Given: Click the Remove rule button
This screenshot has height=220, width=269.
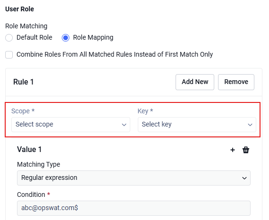Looking at the screenshot, I should [236, 82].
